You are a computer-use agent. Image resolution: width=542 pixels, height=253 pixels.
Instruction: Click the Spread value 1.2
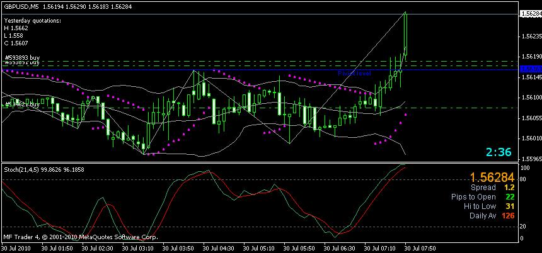pos(509,188)
